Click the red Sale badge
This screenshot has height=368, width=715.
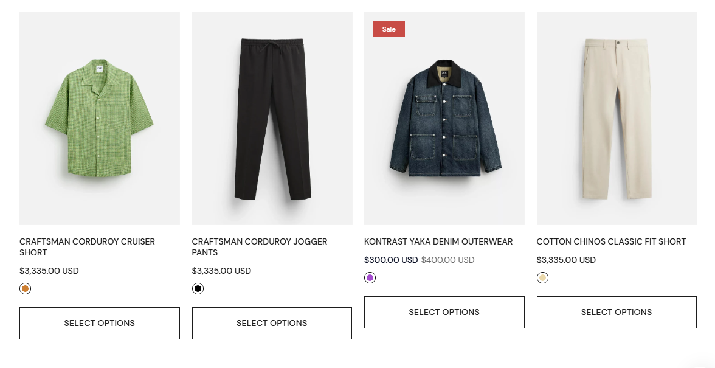click(x=389, y=29)
